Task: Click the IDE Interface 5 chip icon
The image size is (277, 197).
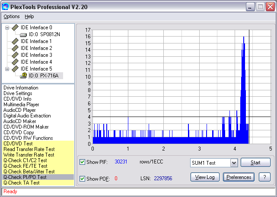Action: coord(15,69)
